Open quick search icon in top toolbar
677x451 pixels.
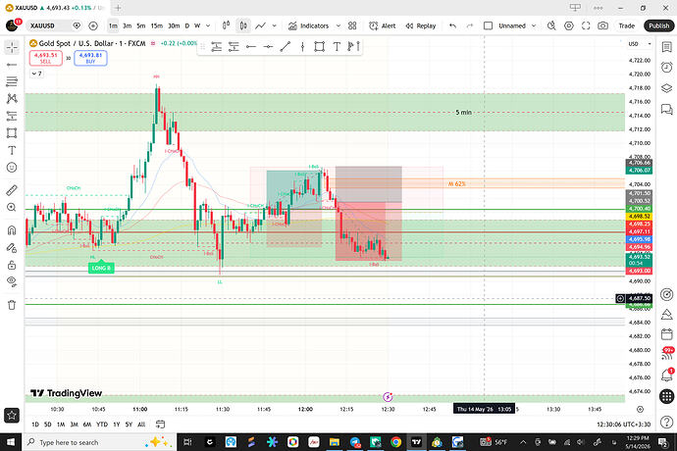coord(551,25)
